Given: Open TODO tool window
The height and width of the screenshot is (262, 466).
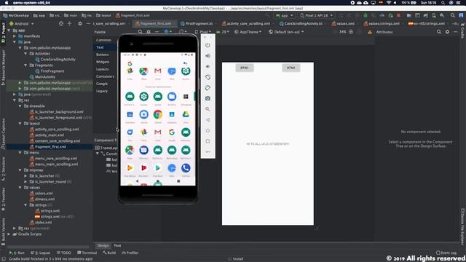Looking at the screenshot, I should tap(63, 253).
